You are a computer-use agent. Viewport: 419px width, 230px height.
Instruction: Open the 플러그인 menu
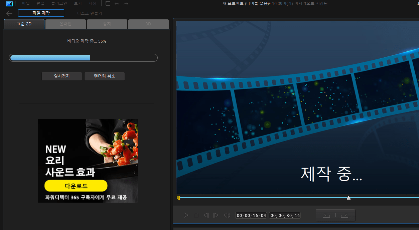click(x=59, y=3)
